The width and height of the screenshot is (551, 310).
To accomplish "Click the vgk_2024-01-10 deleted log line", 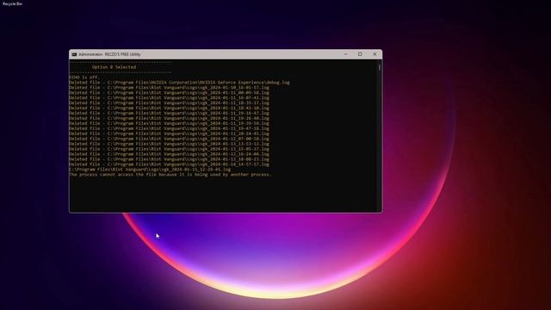I will pyautogui.click(x=169, y=88).
